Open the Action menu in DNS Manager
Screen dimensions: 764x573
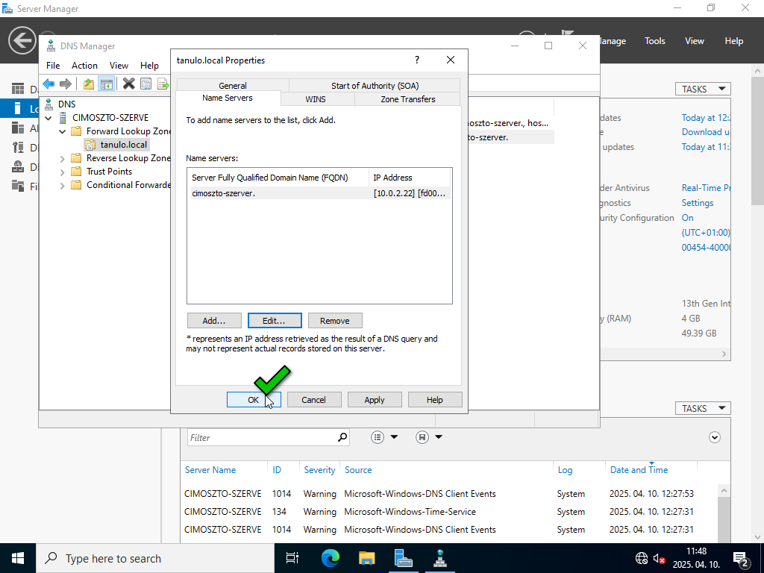tap(84, 66)
